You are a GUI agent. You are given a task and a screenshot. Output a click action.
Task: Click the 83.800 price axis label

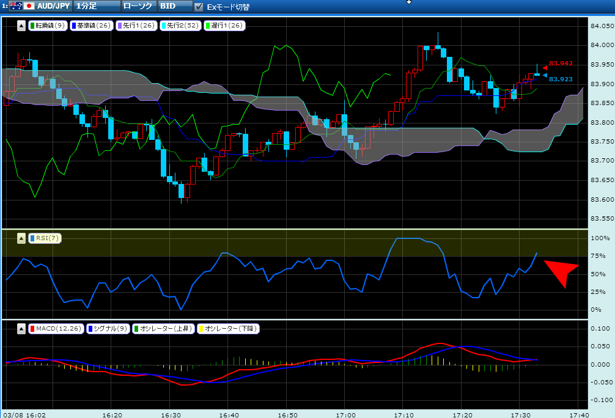pyautogui.click(x=602, y=122)
